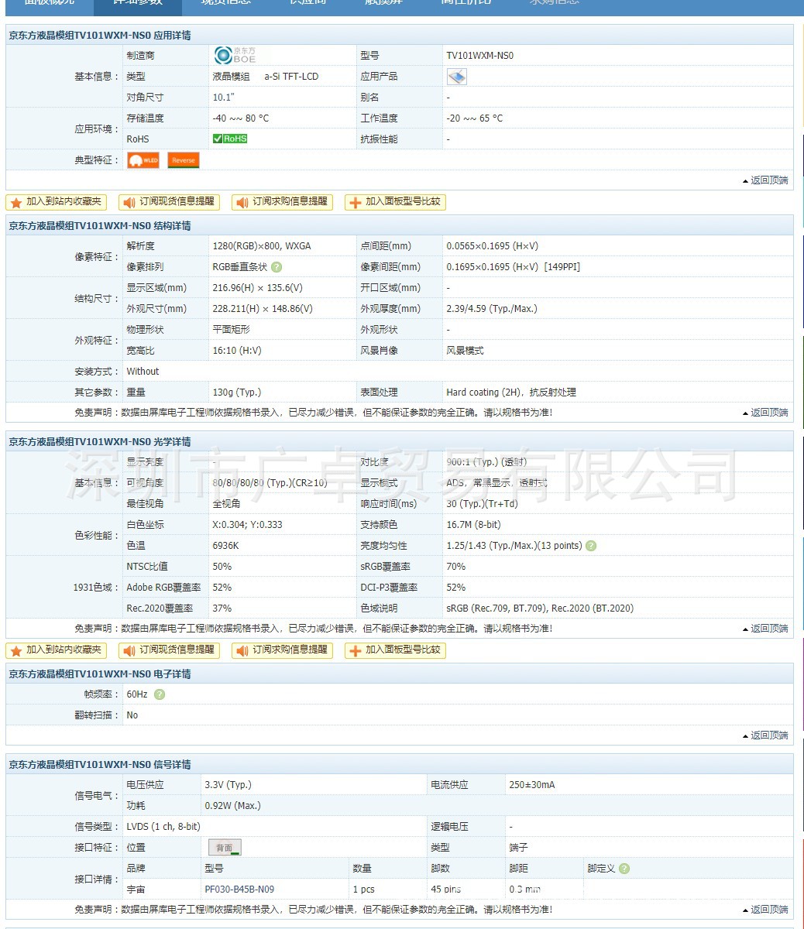Select the Reverse typical feature icon
The width and height of the screenshot is (804, 929).
click(x=184, y=160)
